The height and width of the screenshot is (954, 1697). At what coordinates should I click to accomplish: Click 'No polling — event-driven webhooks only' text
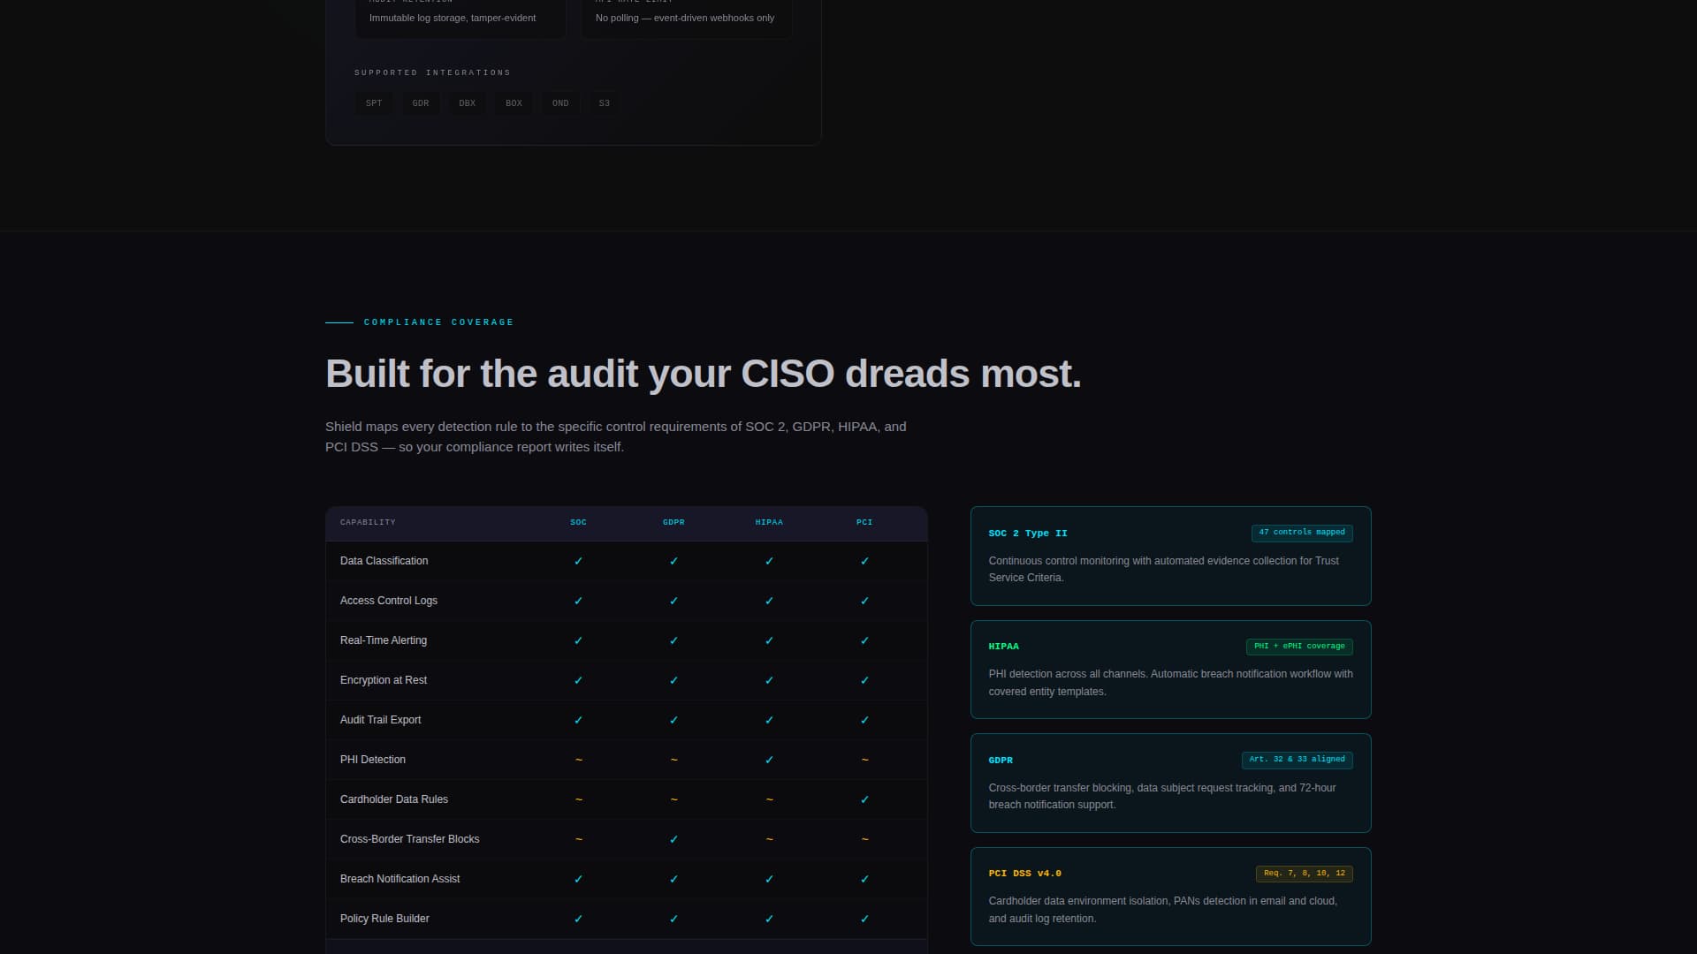tap(684, 18)
